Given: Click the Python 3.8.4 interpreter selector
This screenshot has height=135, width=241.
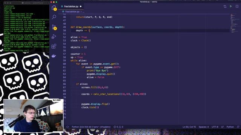Looking at the screenshot, I should (x=91, y=127).
